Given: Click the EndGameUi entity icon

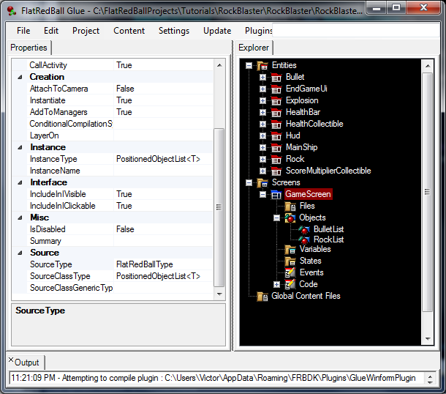Looking at the screenshot, I should pos(276,89).
